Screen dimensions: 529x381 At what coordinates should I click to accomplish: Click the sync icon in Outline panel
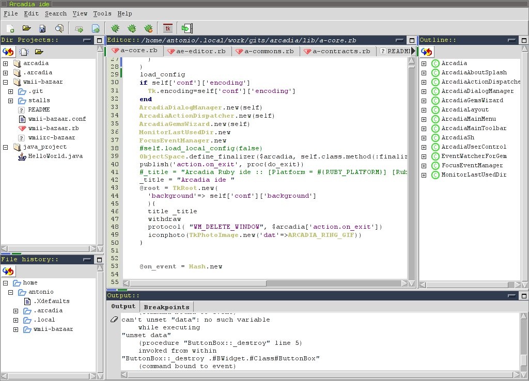click(x=426, y=52)
